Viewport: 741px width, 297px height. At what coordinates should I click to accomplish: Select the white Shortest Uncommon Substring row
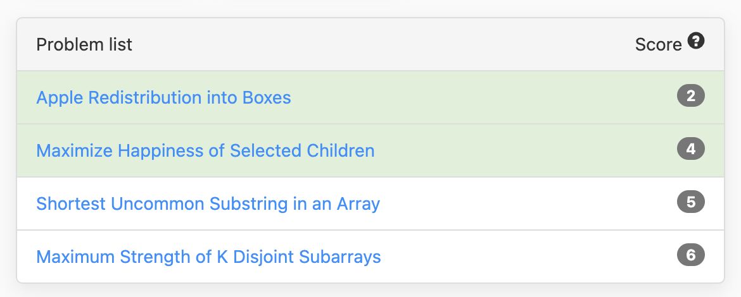(x=370, y=203)
